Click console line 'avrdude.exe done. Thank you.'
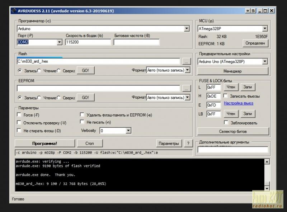 (x=46, y=175)
